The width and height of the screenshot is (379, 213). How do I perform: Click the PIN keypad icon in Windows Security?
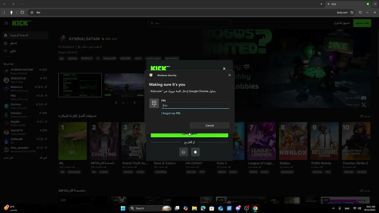tap(154, 103)
